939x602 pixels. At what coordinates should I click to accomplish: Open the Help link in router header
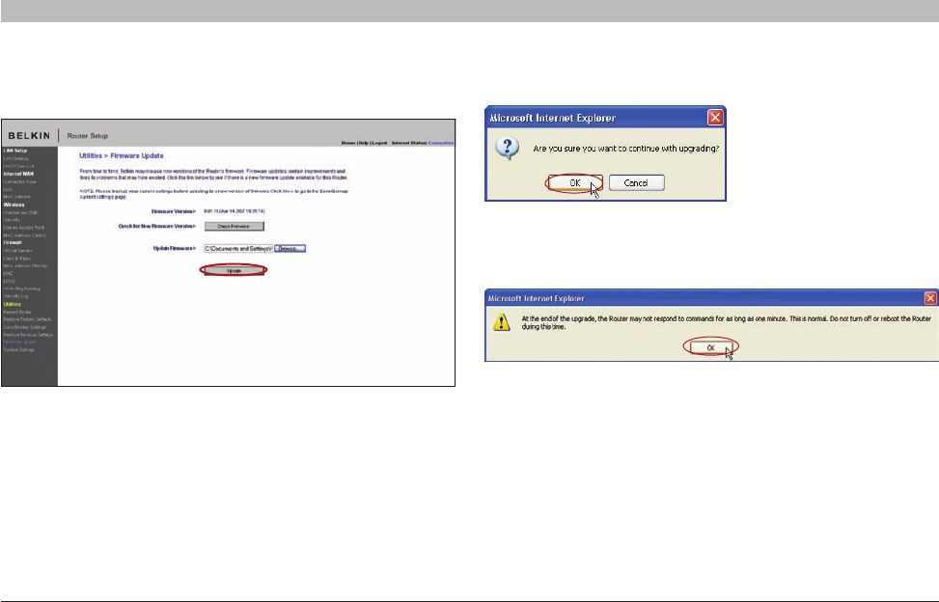[364, 143]
